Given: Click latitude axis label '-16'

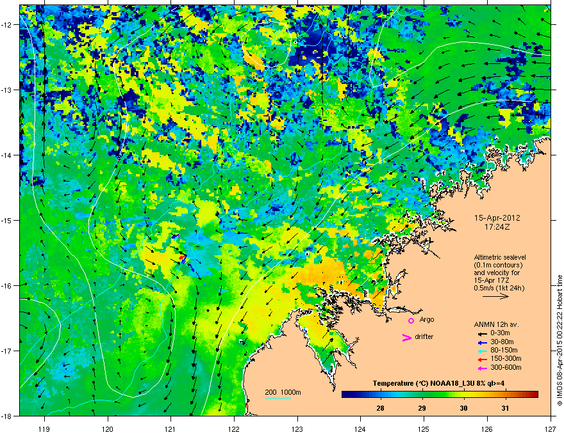Looking at the screenshot, I should (x=6, y=286).
